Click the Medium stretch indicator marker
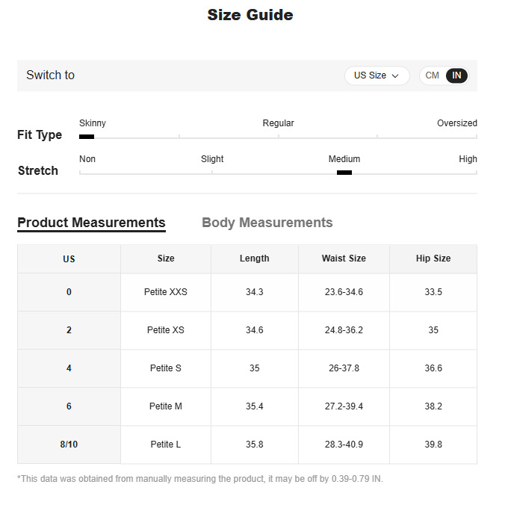Image resolution: width=505 pixels, height=517 pixels. click(x=344, y=173)
